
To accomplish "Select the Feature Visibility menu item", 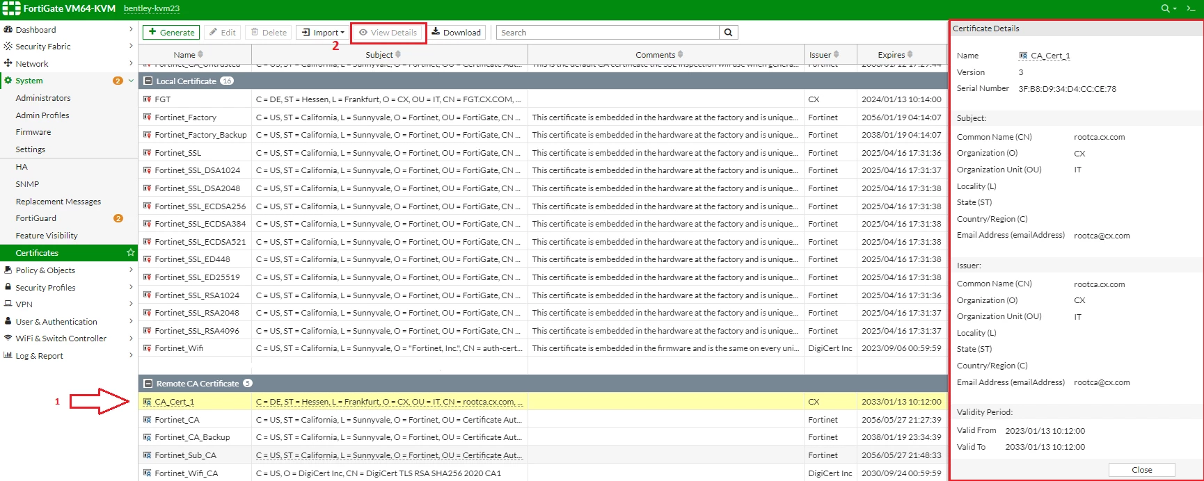I will click(47, 236).
